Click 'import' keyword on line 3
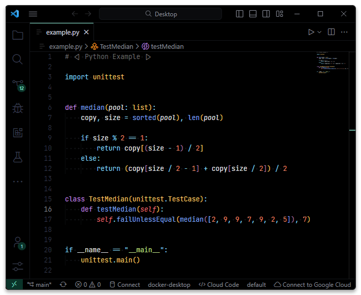The height and width of the screenshot is (295, 361). pos(77,77)
